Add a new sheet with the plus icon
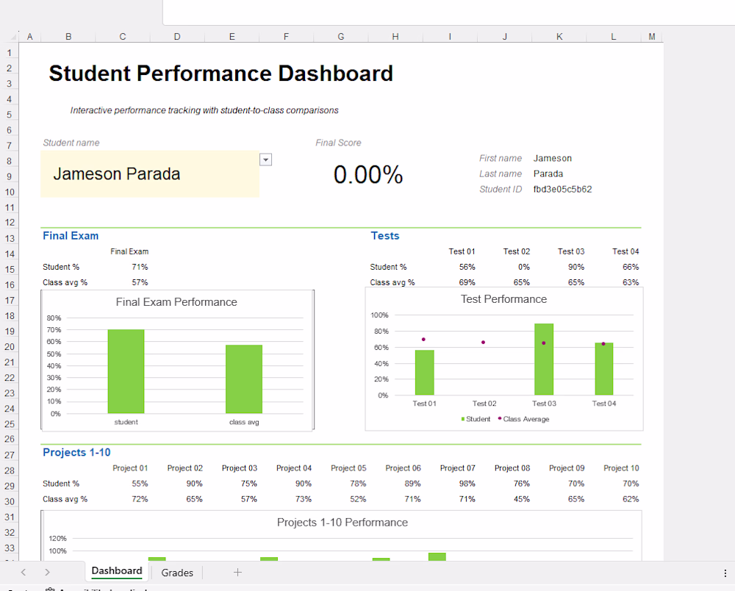The height and width of the screenshot is (591, 735). 237,572
